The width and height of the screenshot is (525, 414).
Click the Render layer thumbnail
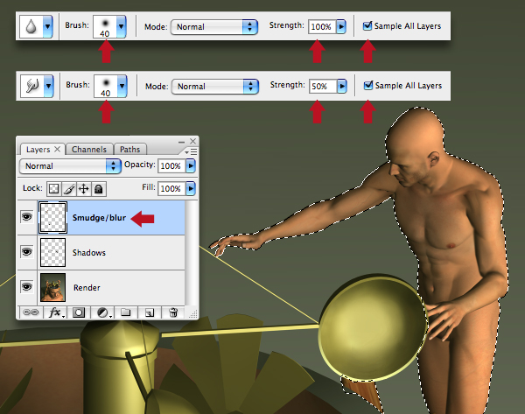pos(52,287)
